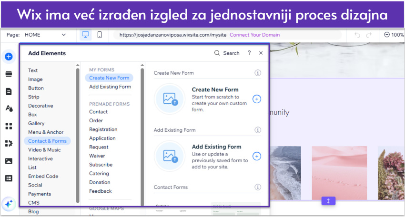Choose Subscribe premade form
This screenshot has height=217, width=405.
coord(101,165)
